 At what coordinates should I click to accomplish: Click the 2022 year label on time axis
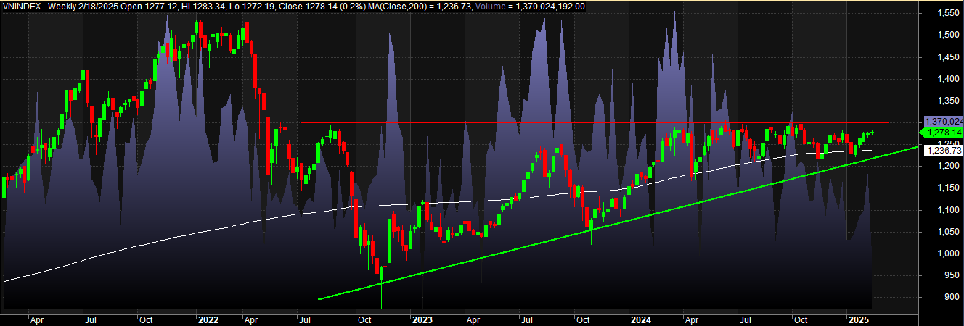click(x=208, y=319)
